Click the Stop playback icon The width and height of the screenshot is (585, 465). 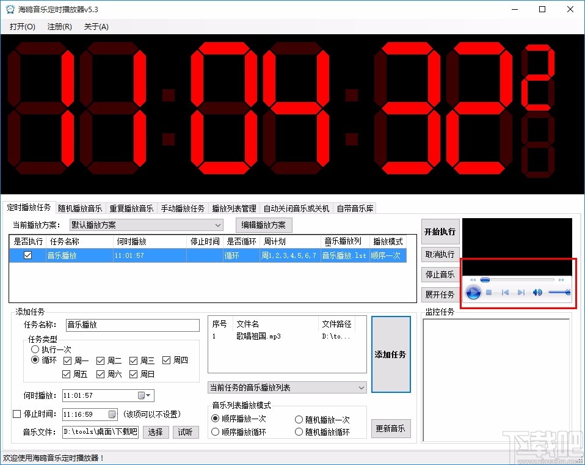tap(489, 293)
